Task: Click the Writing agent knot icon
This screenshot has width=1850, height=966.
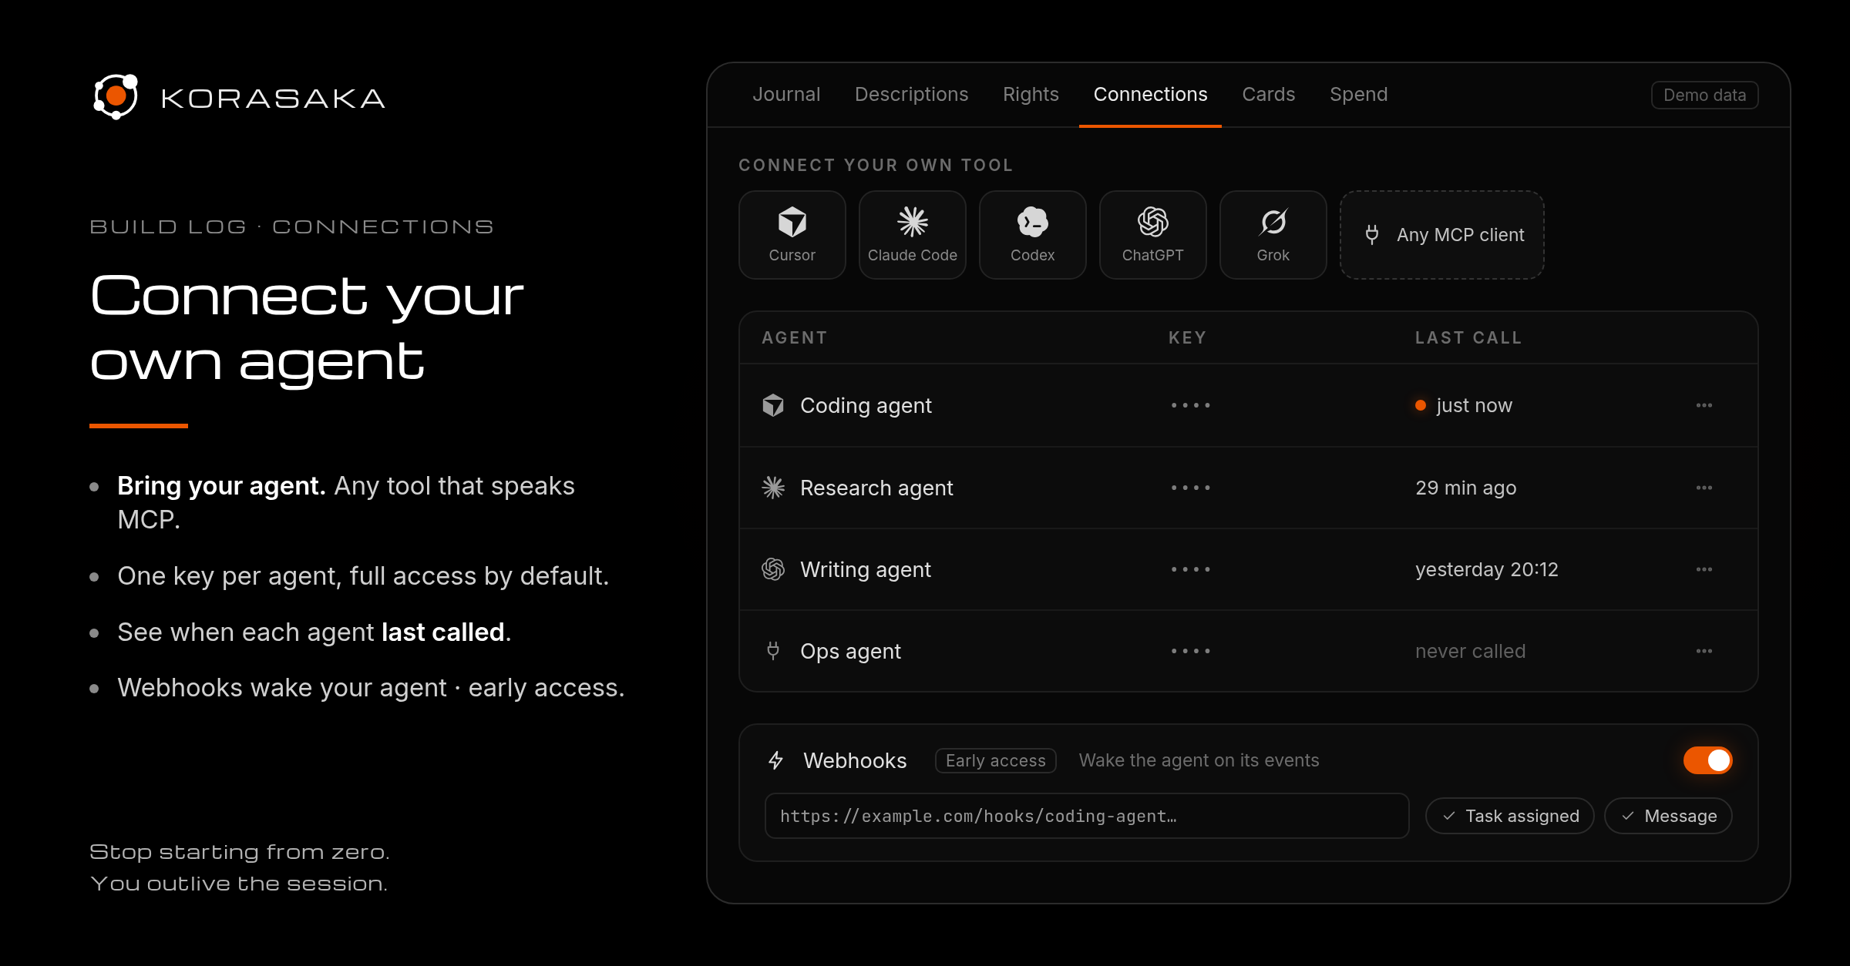Action: click(x=773, y=569)
